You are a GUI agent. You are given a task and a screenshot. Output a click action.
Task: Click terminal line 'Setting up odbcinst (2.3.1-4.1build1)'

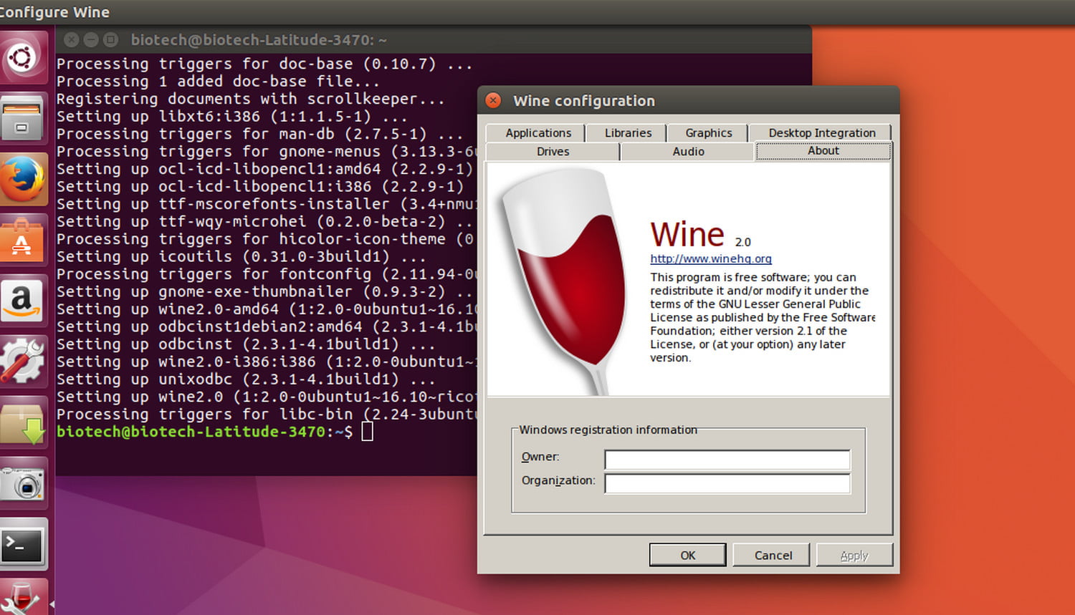(x=246, y=344)
